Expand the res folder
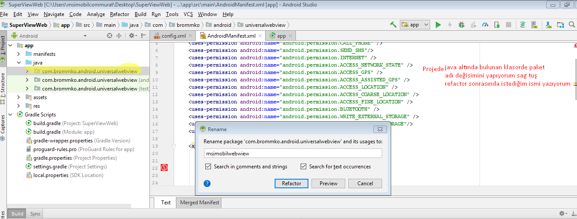This screenshot has width=577, height=219. point(19,106)
